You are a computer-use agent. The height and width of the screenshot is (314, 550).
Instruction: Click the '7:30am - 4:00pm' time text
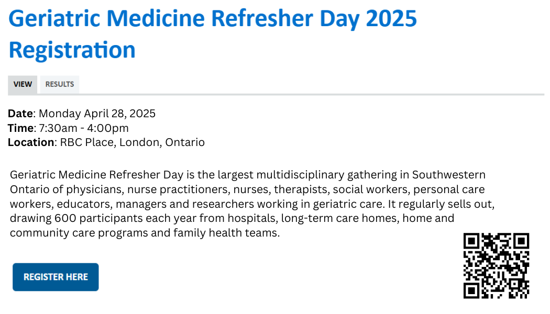click(x=84, y=128)
